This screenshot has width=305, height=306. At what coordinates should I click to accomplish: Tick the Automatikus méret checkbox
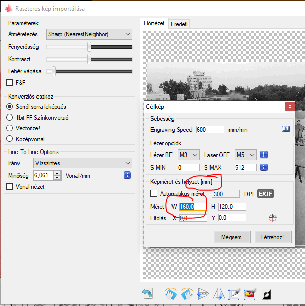[x=154, y=194]
